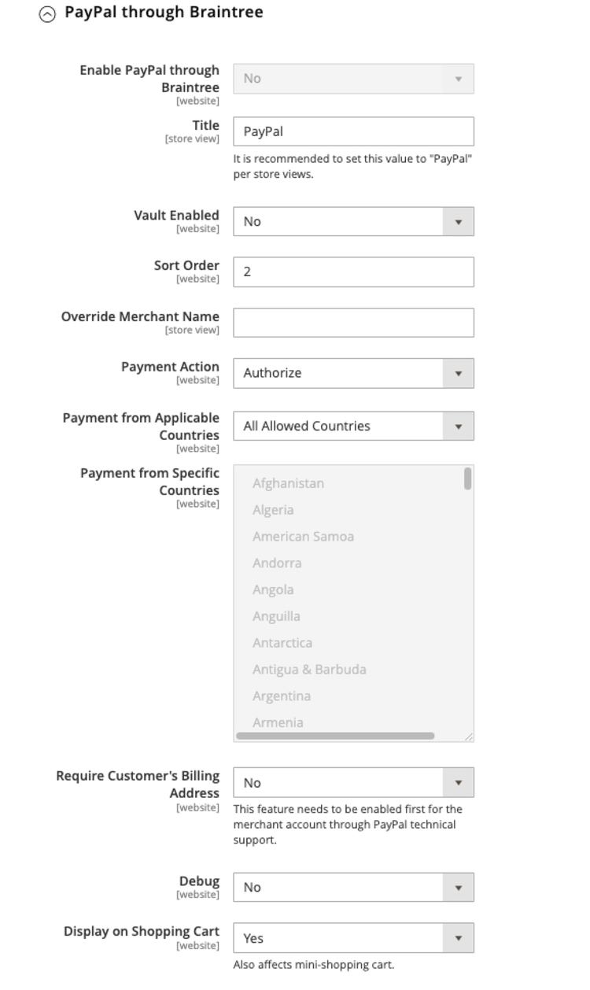Click the Title field containing PayPal
The width and height of the screenshot is (590, 990).
pyautogui.click(x=353, y=131)
